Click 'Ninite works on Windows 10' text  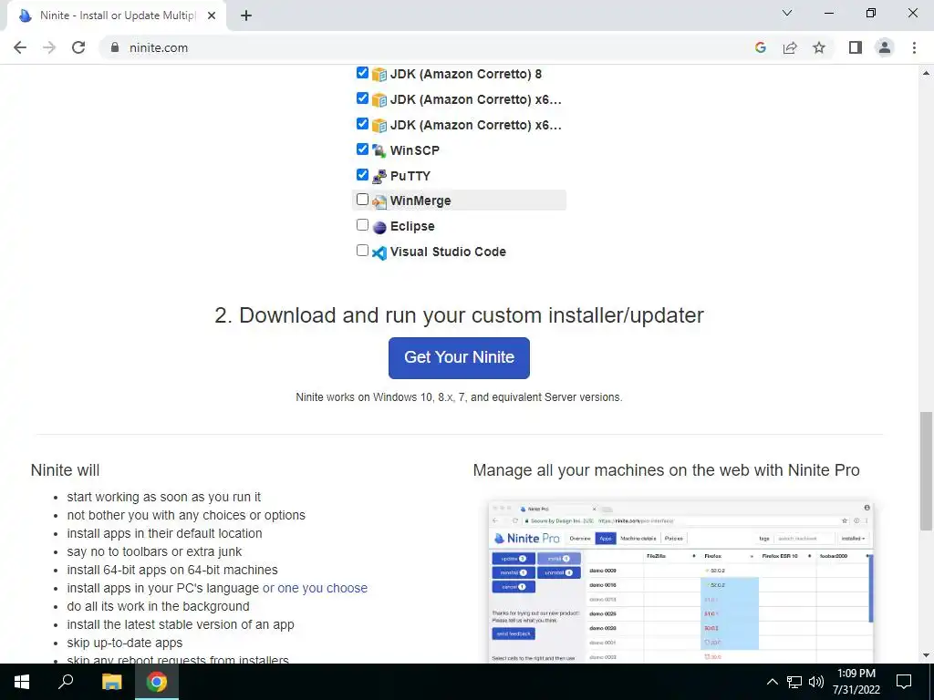459,397
